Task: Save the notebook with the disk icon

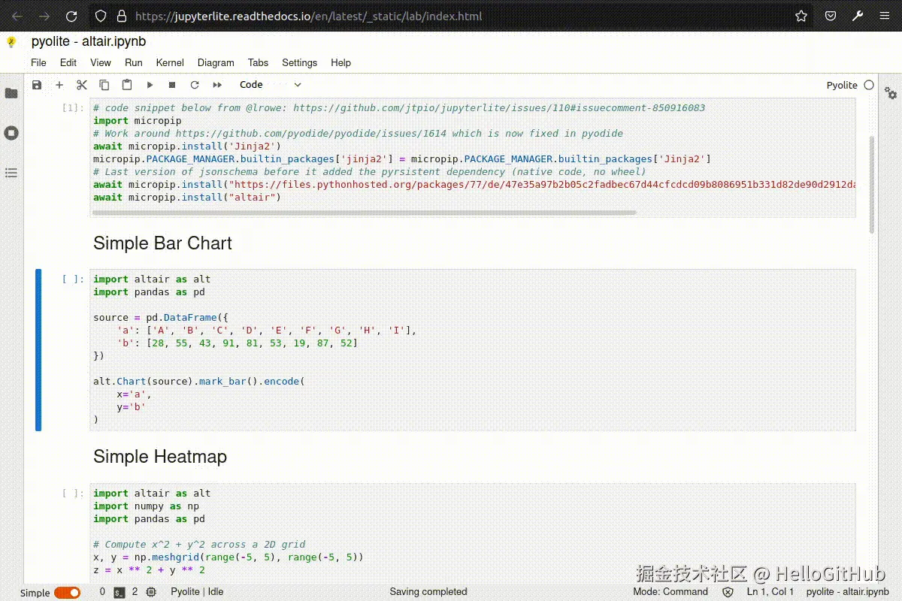Action: coord(37,85)
